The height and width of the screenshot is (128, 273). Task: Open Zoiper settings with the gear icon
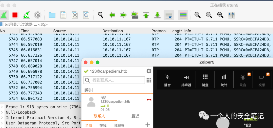coord(149,71)
